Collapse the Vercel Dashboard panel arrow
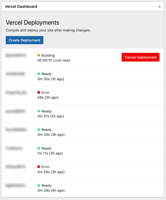Viewport: 166px width, 200px height. 160,7
